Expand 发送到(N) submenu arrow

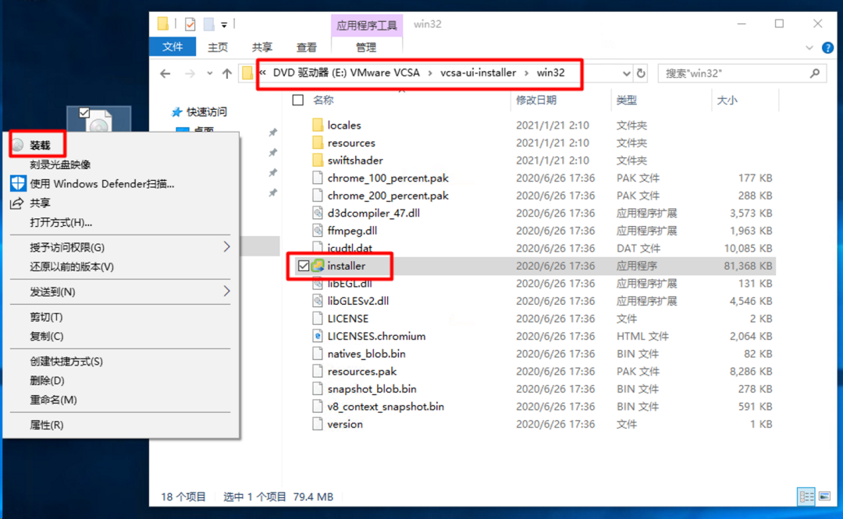tap(226, 291)
